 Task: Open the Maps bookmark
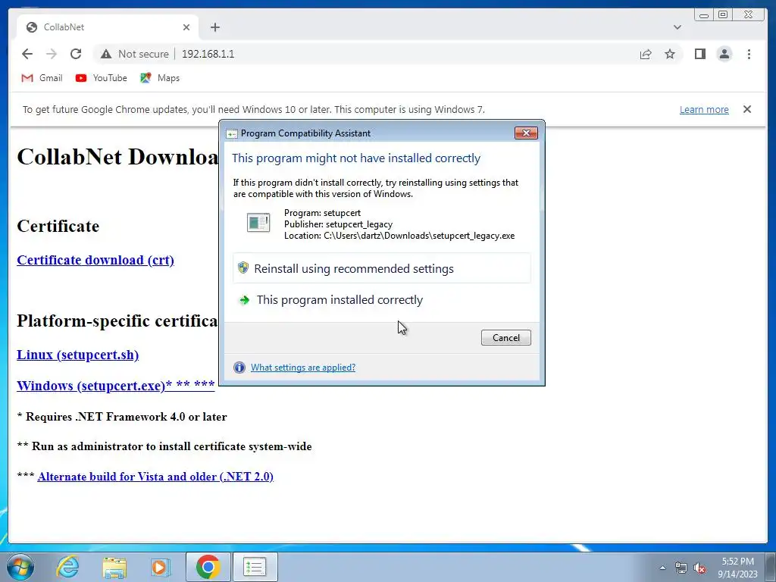click(x=160, y=78)
